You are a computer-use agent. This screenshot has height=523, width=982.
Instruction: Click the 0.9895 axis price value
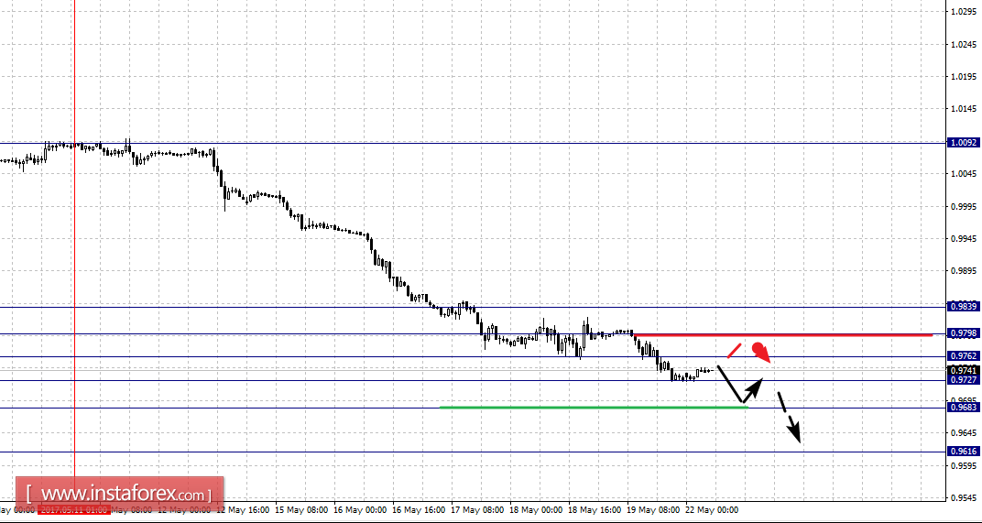[x=965, y=271]
